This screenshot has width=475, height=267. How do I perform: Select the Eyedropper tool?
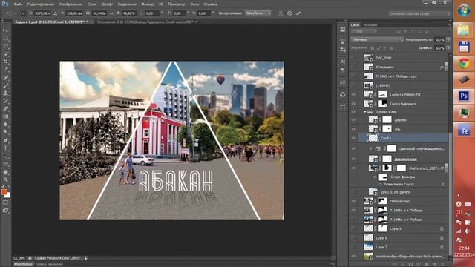[5, 69]
